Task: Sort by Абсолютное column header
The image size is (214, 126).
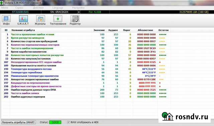Action: click(145, 30)
